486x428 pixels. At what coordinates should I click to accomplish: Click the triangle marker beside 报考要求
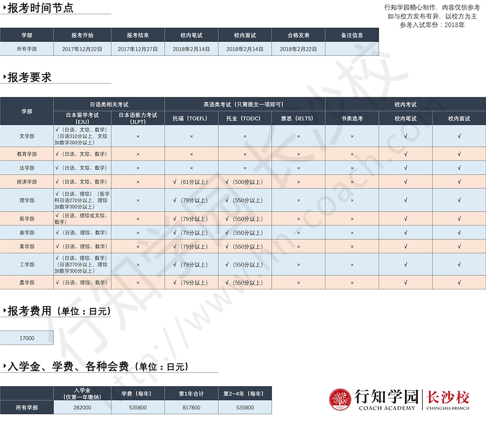click(4, 77)
